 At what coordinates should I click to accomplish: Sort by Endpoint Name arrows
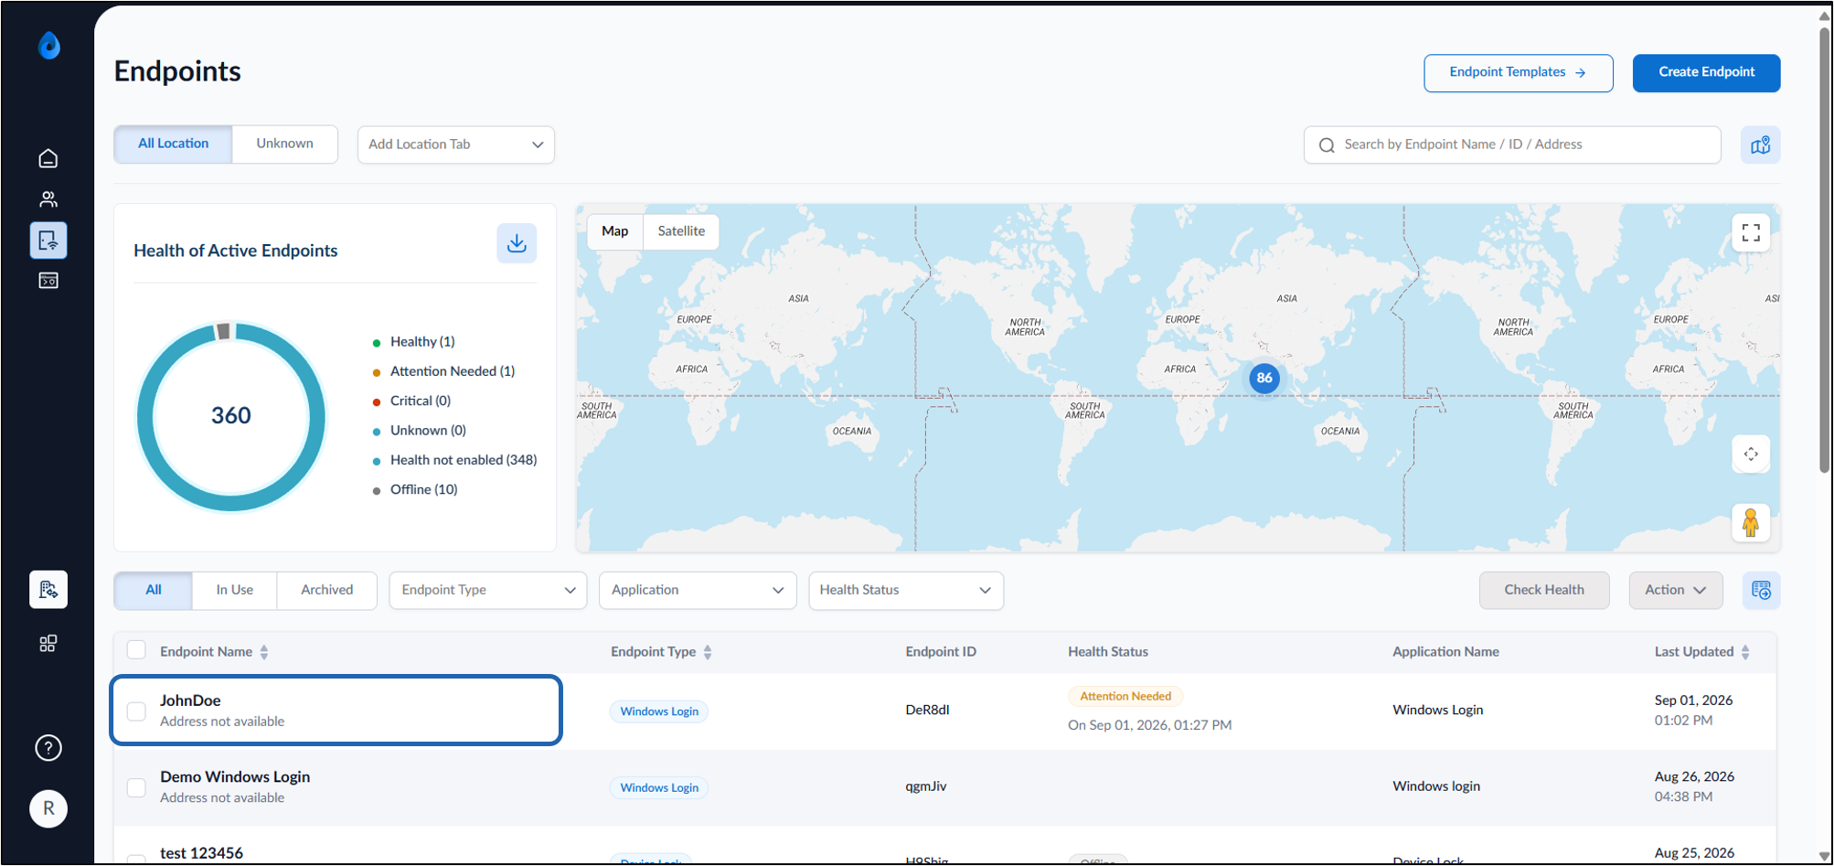point(264,652)
